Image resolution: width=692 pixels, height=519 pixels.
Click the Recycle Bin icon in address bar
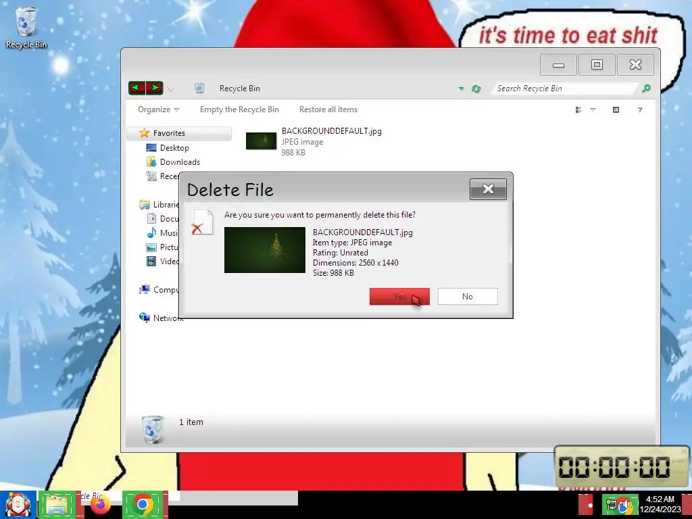coord(199,89)
